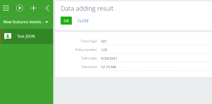The image size is (212, 104).
Task: Open the hamburger navigation menu
Action: [x=6, y=8]
